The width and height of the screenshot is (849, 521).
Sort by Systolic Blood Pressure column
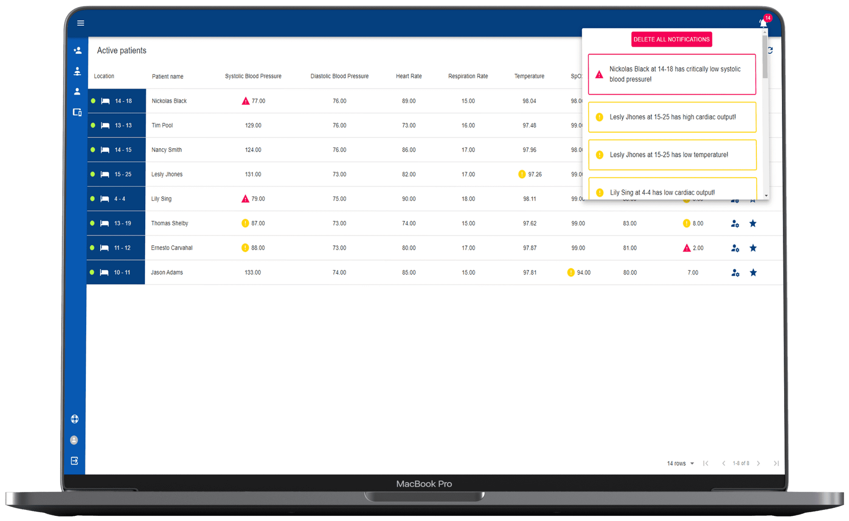pos(253,76)
